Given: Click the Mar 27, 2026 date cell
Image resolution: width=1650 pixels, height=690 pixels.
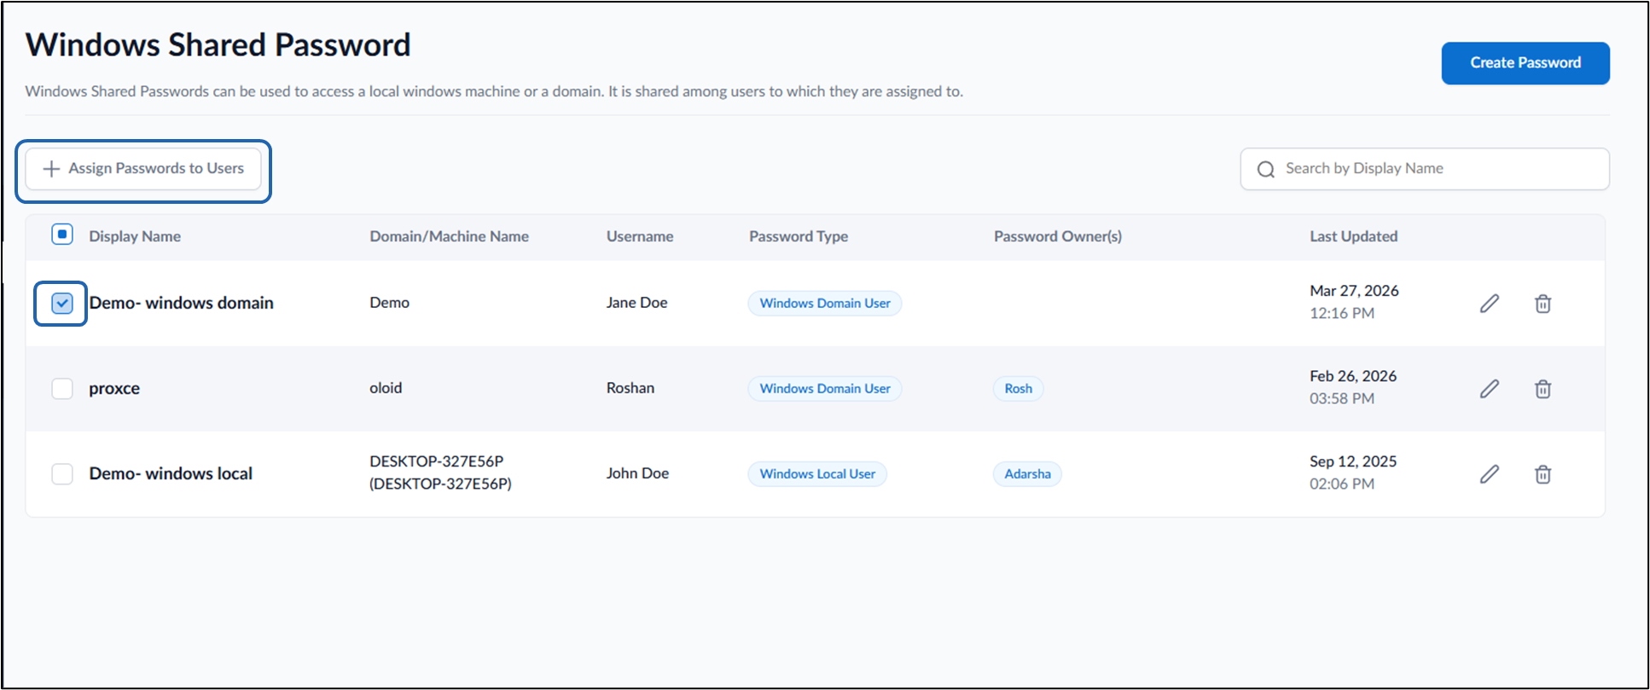Looking at the screenshot, I should point(1354,302).
